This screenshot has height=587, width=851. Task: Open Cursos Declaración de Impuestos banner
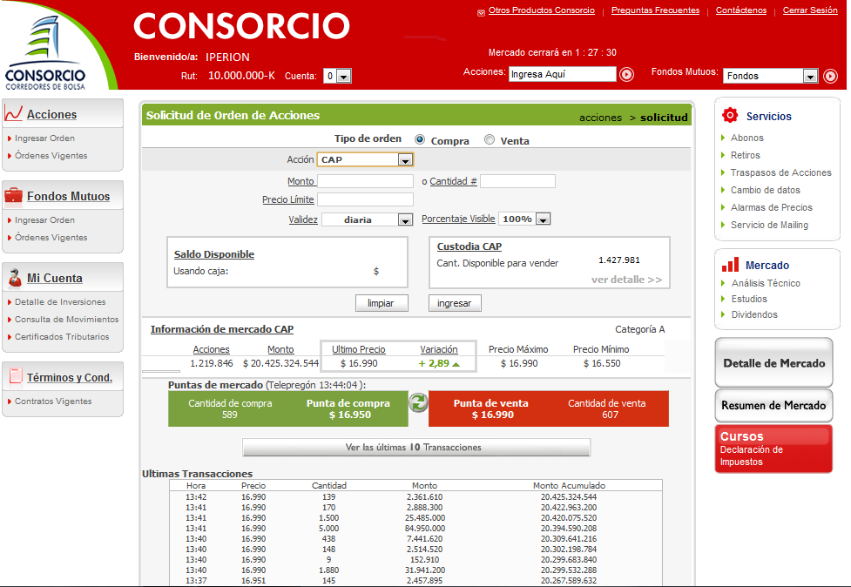click(774, 449)
